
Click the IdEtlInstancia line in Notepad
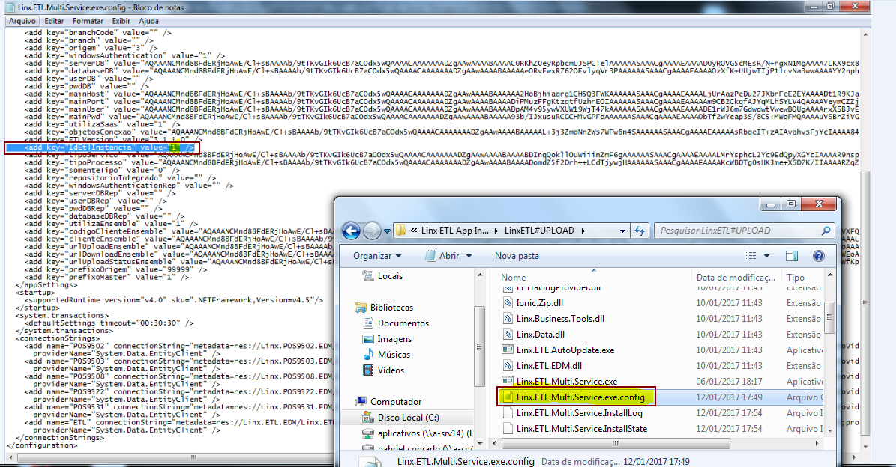click(109, 147)
